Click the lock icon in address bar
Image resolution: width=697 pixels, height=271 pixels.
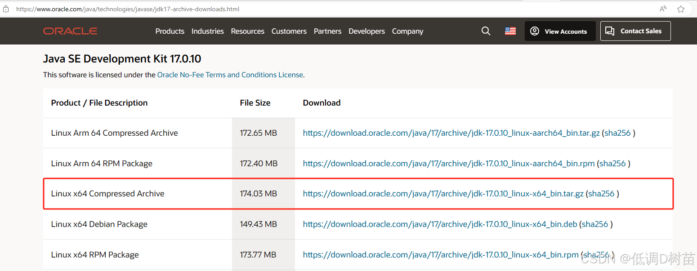click(6, 9)
